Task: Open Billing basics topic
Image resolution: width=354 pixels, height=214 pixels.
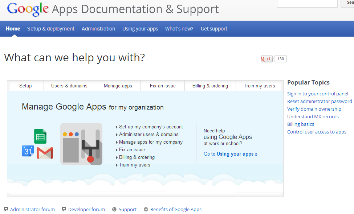Action: point(301,124)
